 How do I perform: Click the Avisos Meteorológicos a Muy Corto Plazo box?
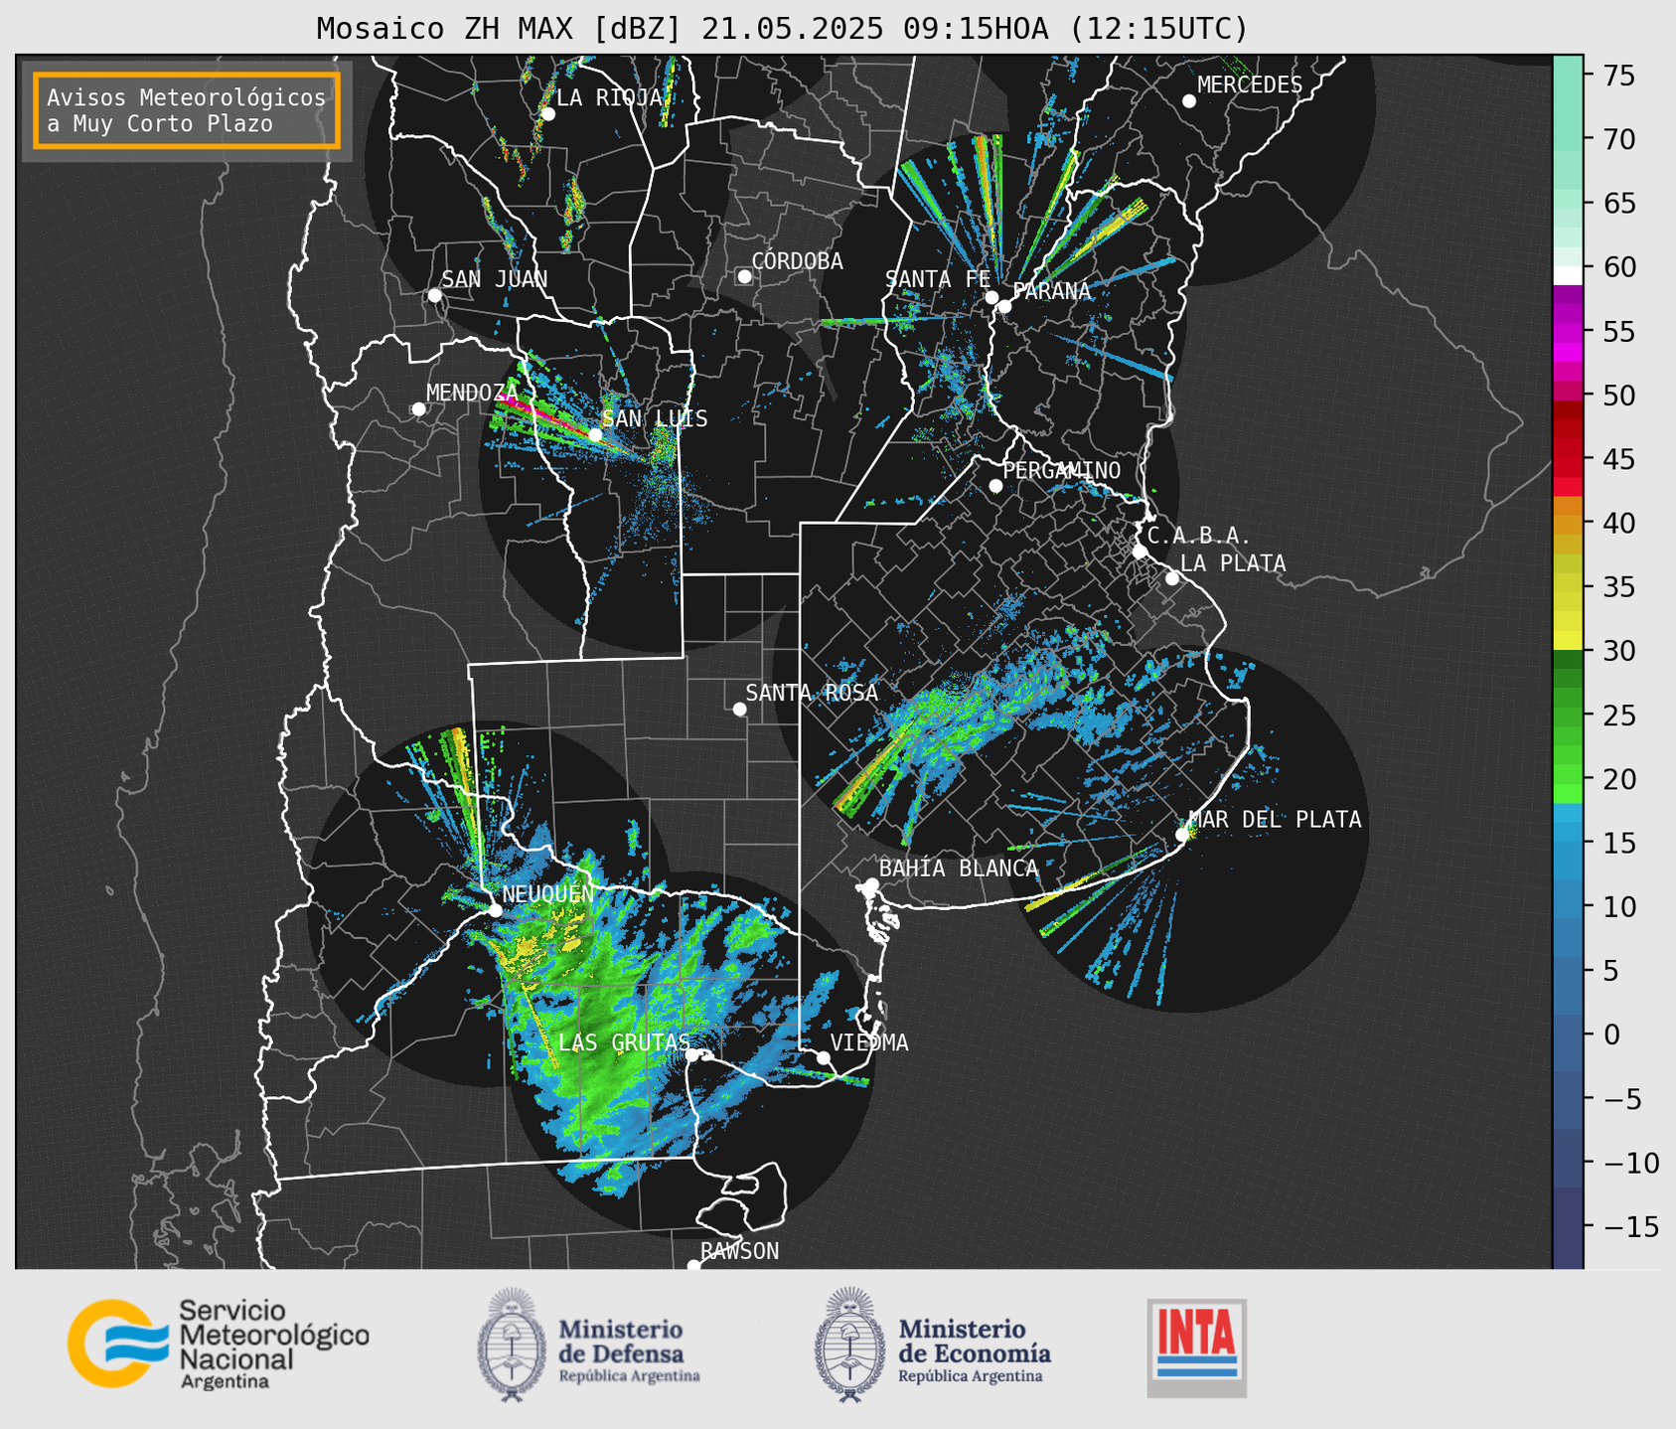point(187,110)
